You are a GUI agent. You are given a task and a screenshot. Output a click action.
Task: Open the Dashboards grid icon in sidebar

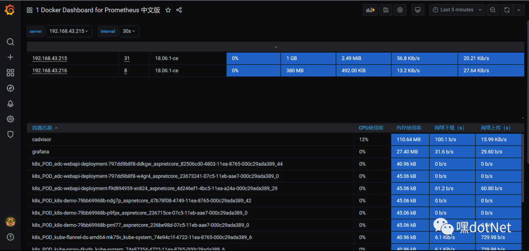tap(10, 73)
